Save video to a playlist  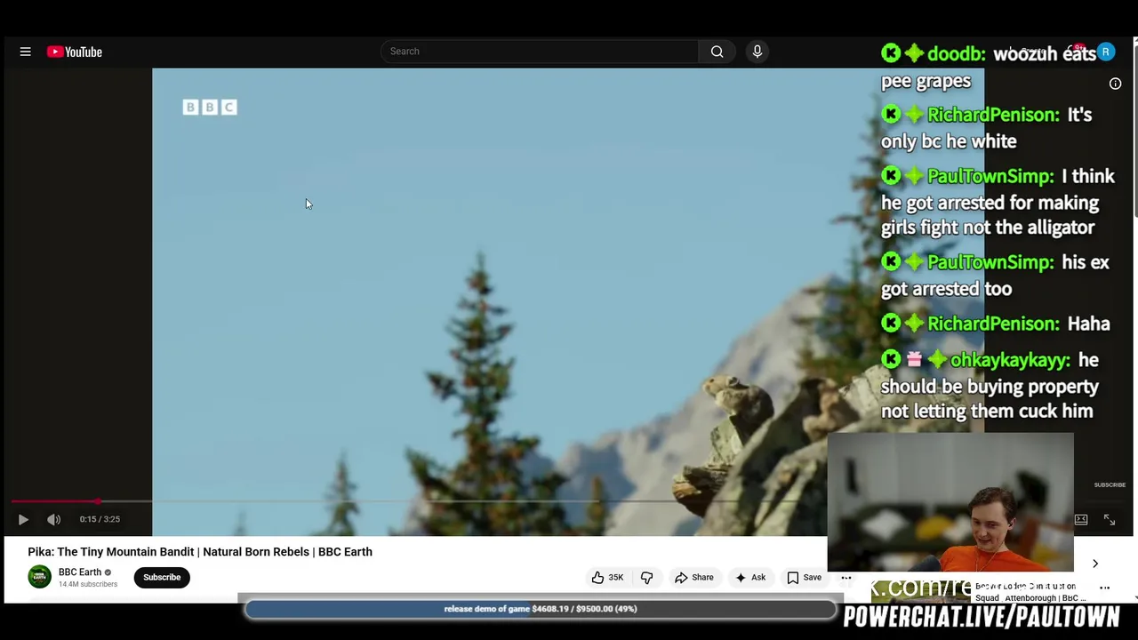(x=804, y=578)
